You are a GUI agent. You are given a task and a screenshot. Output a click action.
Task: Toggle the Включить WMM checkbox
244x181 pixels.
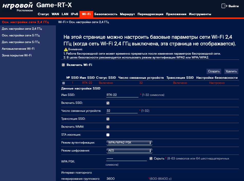(x=108, y=127)
